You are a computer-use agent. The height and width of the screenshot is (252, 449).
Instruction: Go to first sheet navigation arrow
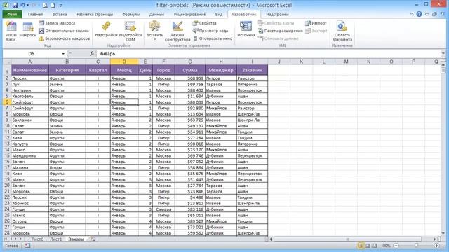(6, 239)
